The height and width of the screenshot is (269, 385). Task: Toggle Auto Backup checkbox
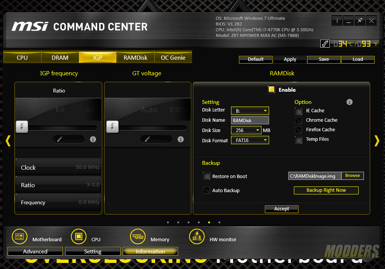(207, 190)
